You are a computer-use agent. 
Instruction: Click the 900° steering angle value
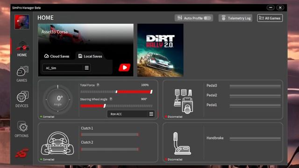click(x=144, y=99)
